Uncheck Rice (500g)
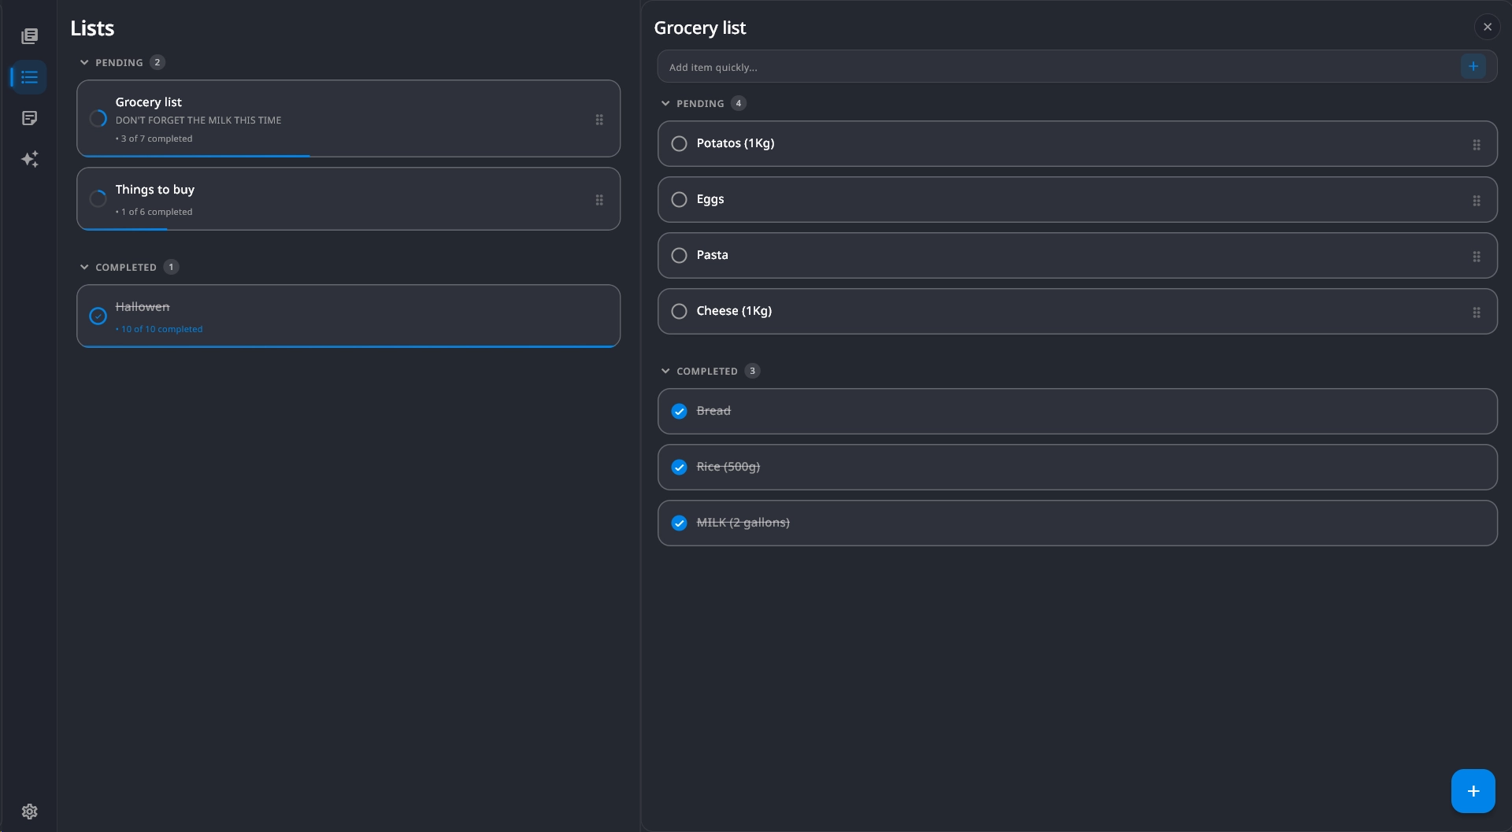The height and width of the screenshot is (832, 1512). [679, 468]
